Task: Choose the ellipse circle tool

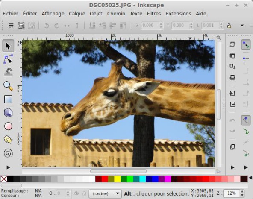Action: point(8,126)
